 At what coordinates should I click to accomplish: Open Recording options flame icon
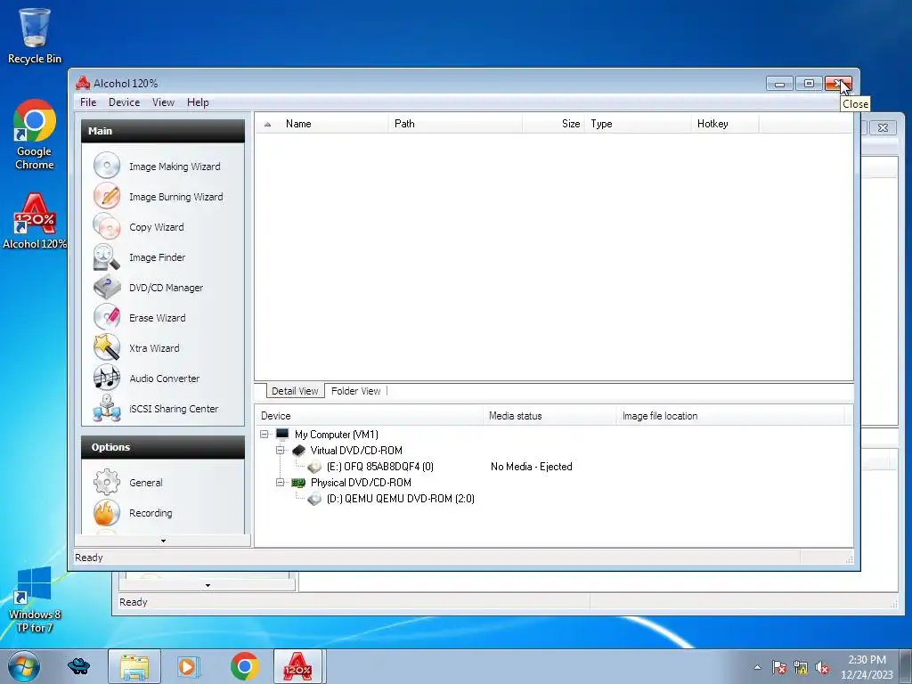point(107,512)
